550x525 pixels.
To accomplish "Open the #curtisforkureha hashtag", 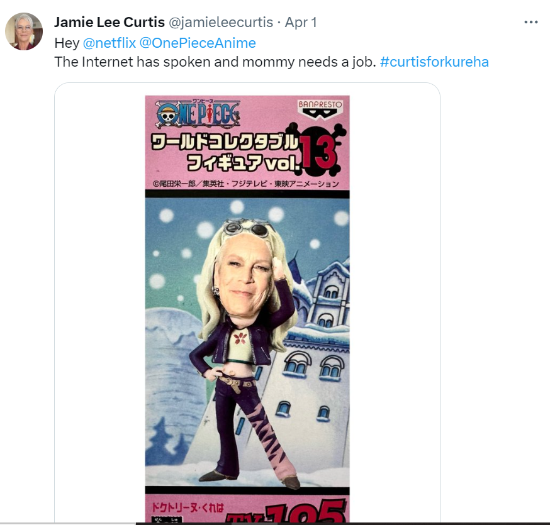I will click(434, 62).
